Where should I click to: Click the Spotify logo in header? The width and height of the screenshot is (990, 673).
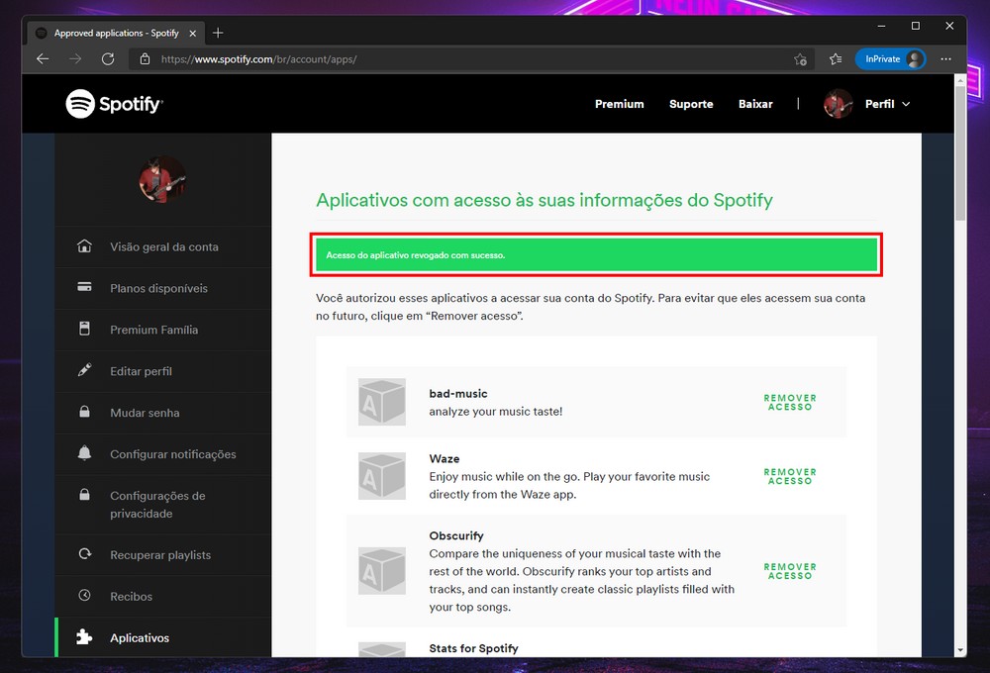pyautogui.click(x=114, y=104)
